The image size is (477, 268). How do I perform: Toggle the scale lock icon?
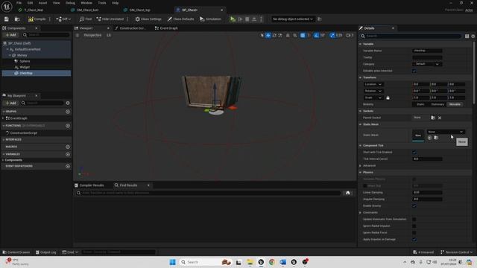tap(388, 98)
